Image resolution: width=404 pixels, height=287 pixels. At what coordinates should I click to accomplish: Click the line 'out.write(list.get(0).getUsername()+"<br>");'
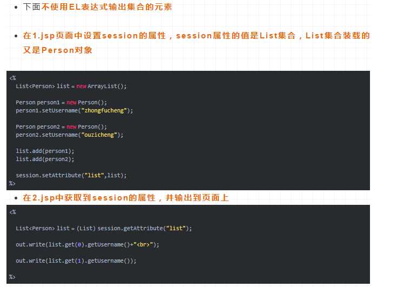pyautogui.click(x=87, y=244)
